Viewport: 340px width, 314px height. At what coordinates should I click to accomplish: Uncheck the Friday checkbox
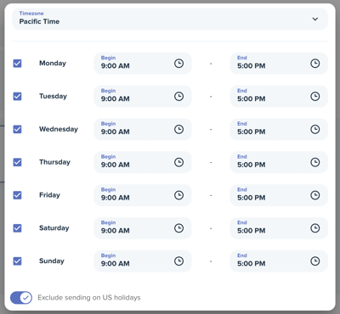click(x=17, y=195)
